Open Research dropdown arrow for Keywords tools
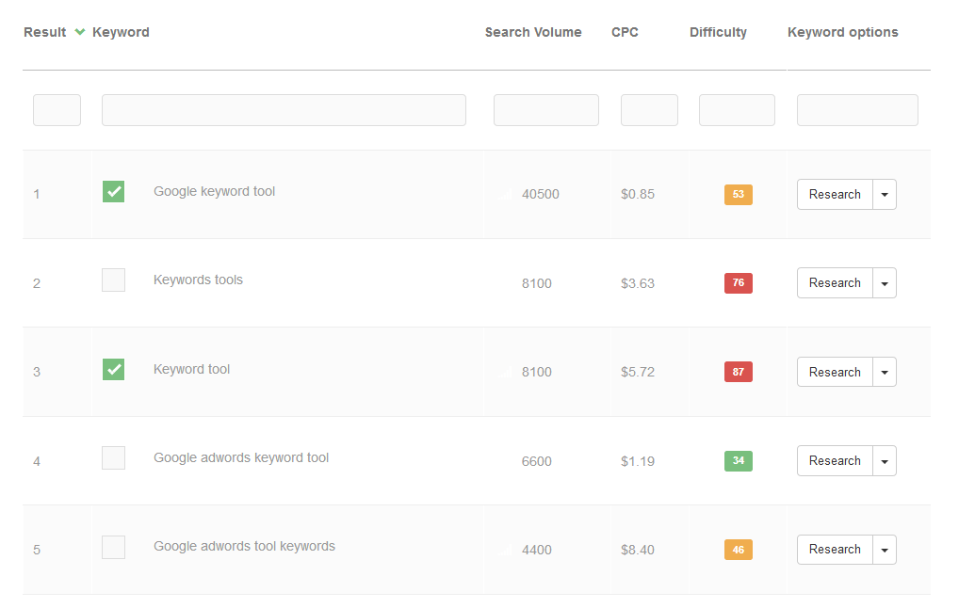 pos(885,283)
